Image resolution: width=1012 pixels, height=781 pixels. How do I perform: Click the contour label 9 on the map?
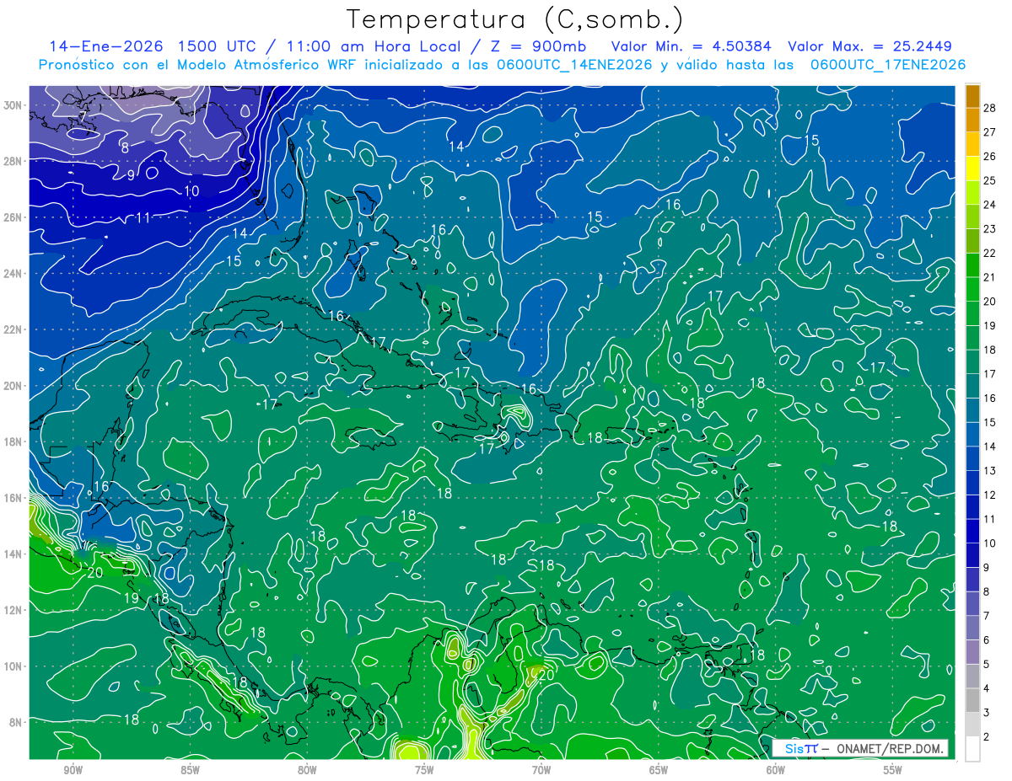[x=131, y=175]
